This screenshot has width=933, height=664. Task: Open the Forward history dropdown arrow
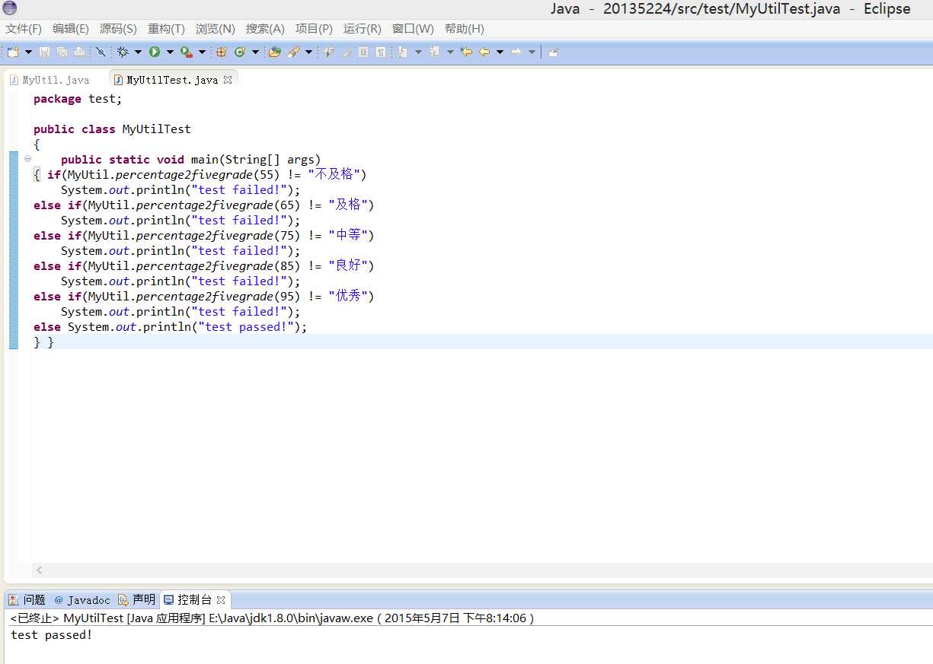point(532,52)
